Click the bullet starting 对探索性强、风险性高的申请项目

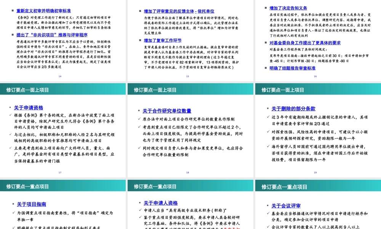click(x=320, y=135)
